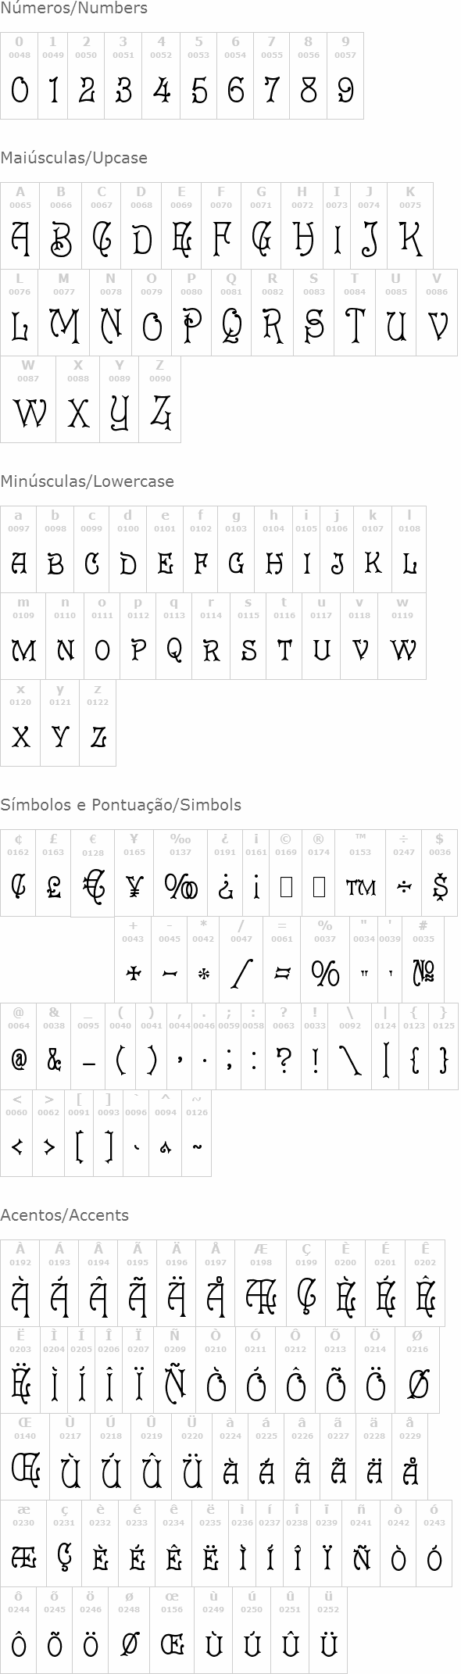
Task: Select the Euro sign glyph cell 0128
Action: pos(92,873)
